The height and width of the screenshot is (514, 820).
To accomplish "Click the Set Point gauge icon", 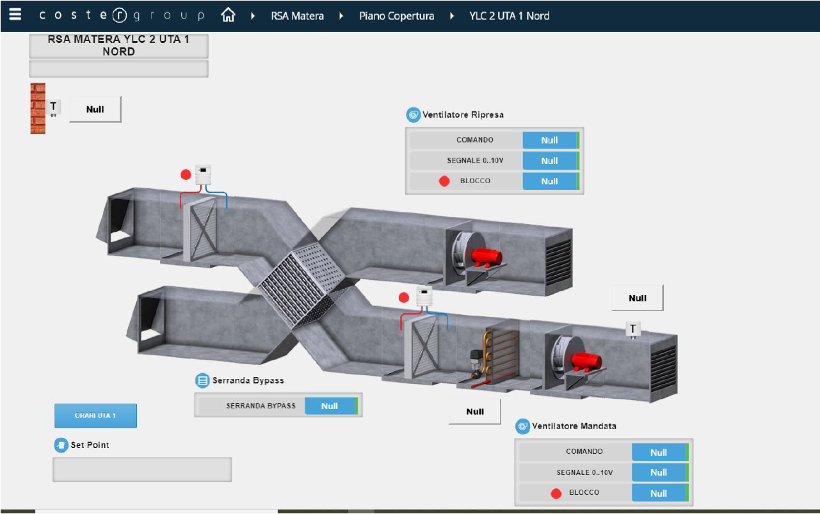I will point(60,444).
